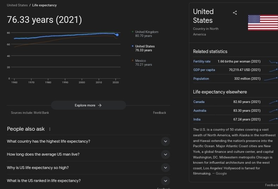Open the People also ask options menu
Image resolution: width=278 pixels, height=189 pixels.
[x=50, y=129]
